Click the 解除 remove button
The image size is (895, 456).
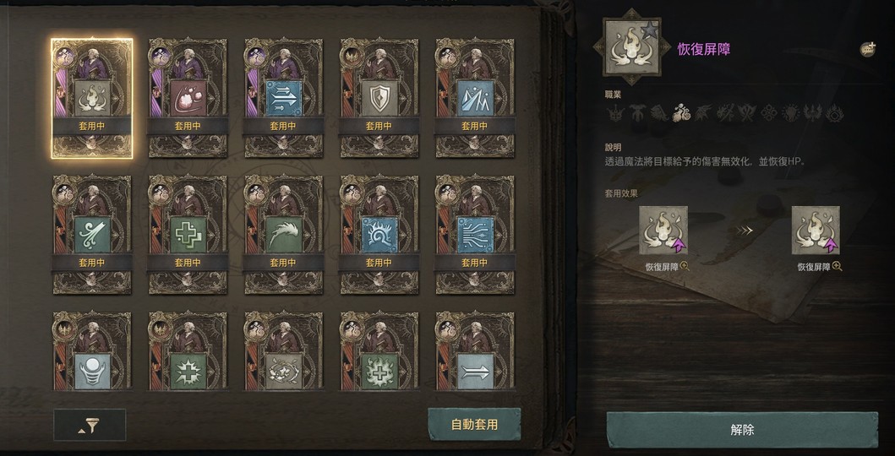click(x=742, y=430)
